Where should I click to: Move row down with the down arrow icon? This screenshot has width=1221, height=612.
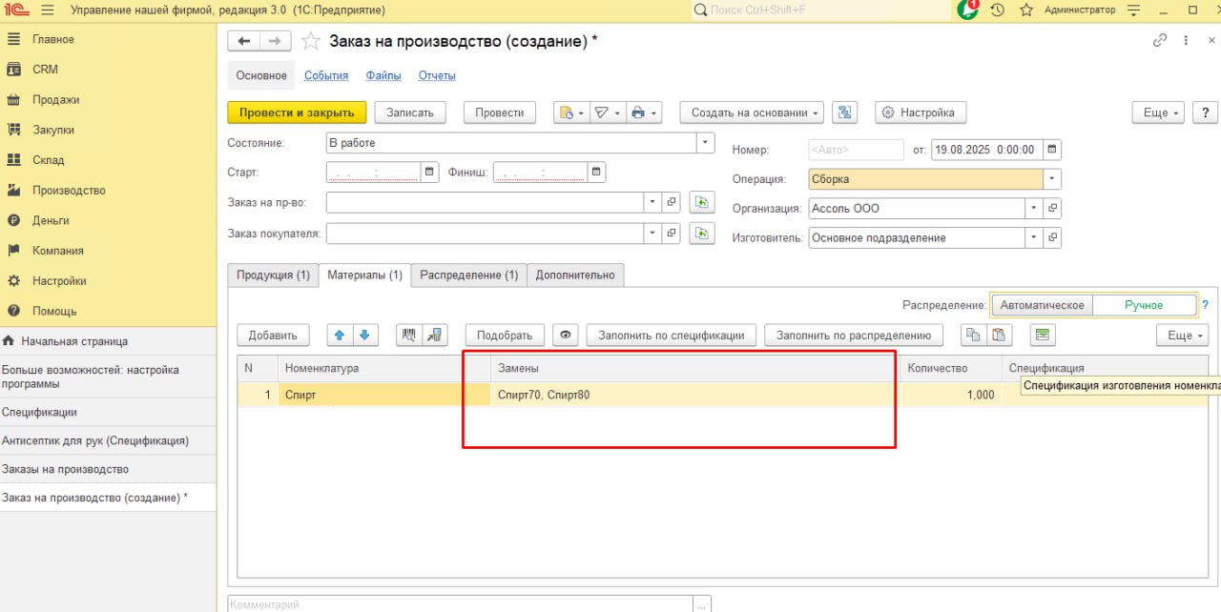point(366,335)
